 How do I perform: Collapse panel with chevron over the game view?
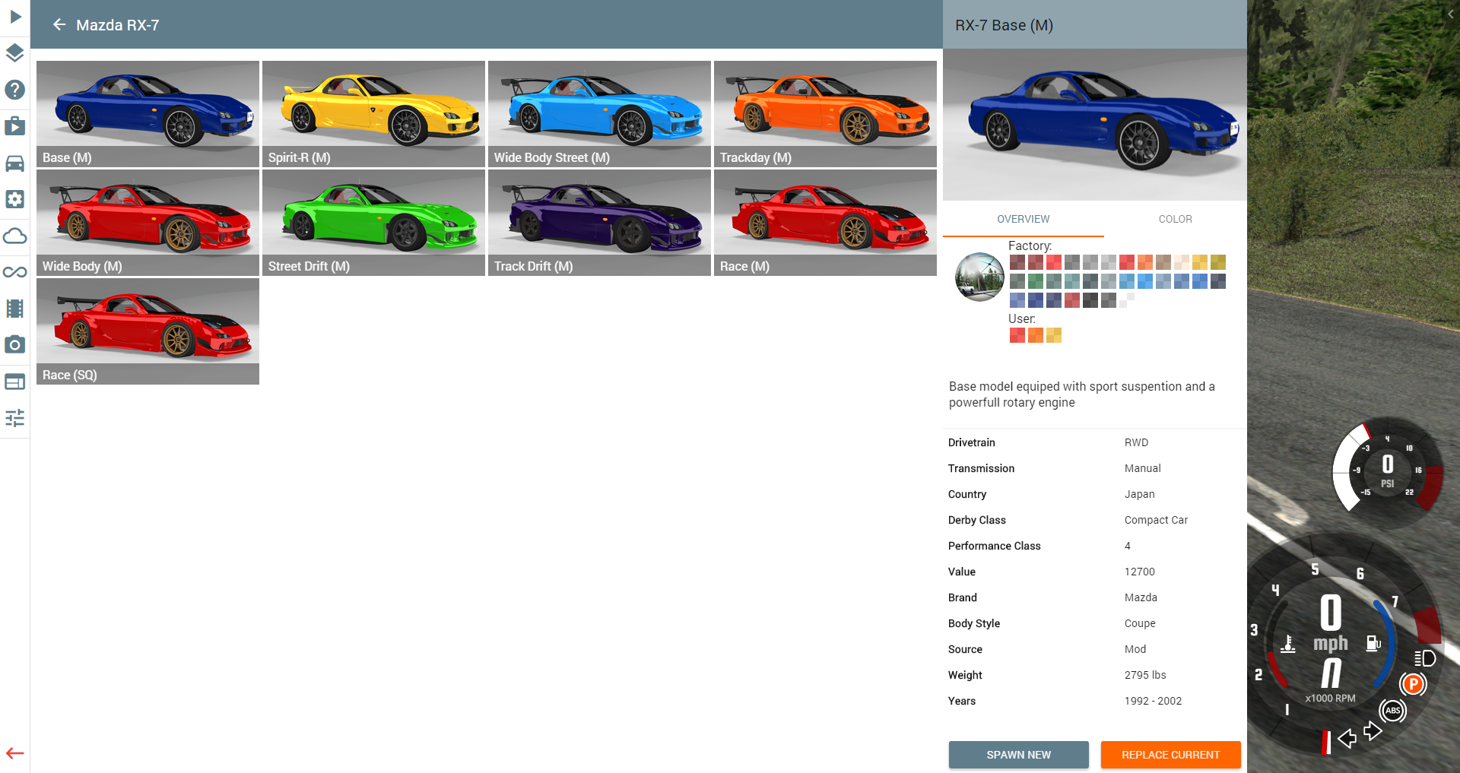point(1450,14)
